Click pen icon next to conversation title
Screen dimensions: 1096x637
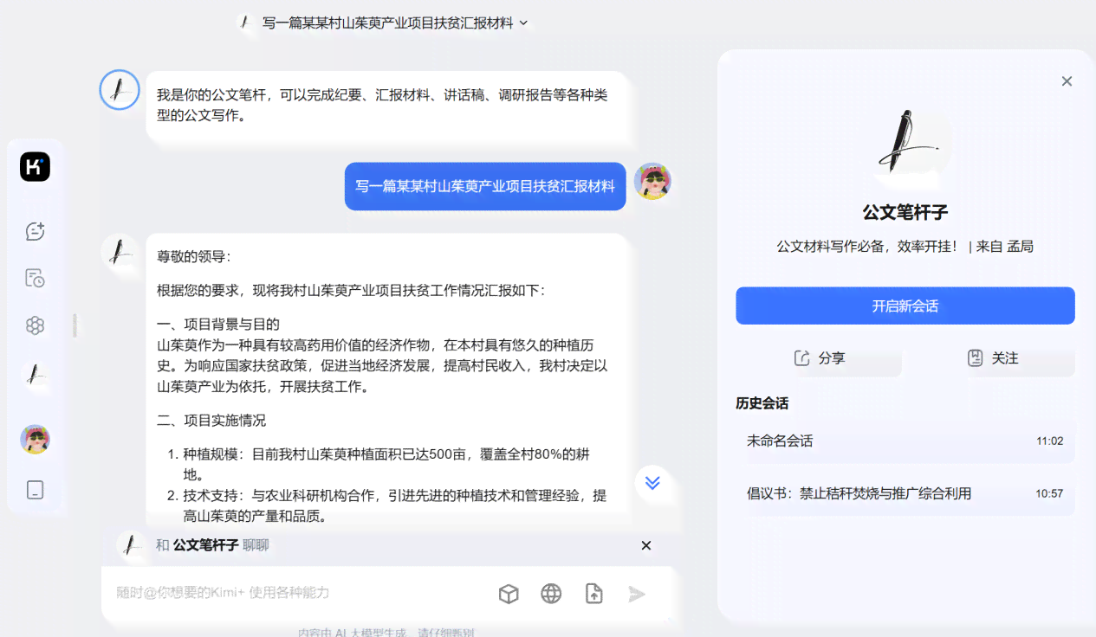(x=246, y=23)
